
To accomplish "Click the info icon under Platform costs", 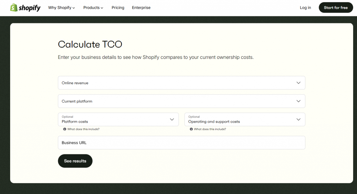I will (64, 129).
